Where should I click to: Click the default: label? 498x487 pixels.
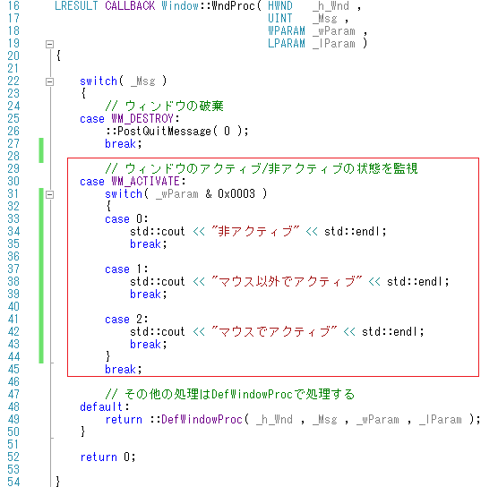tap(105, 406)
